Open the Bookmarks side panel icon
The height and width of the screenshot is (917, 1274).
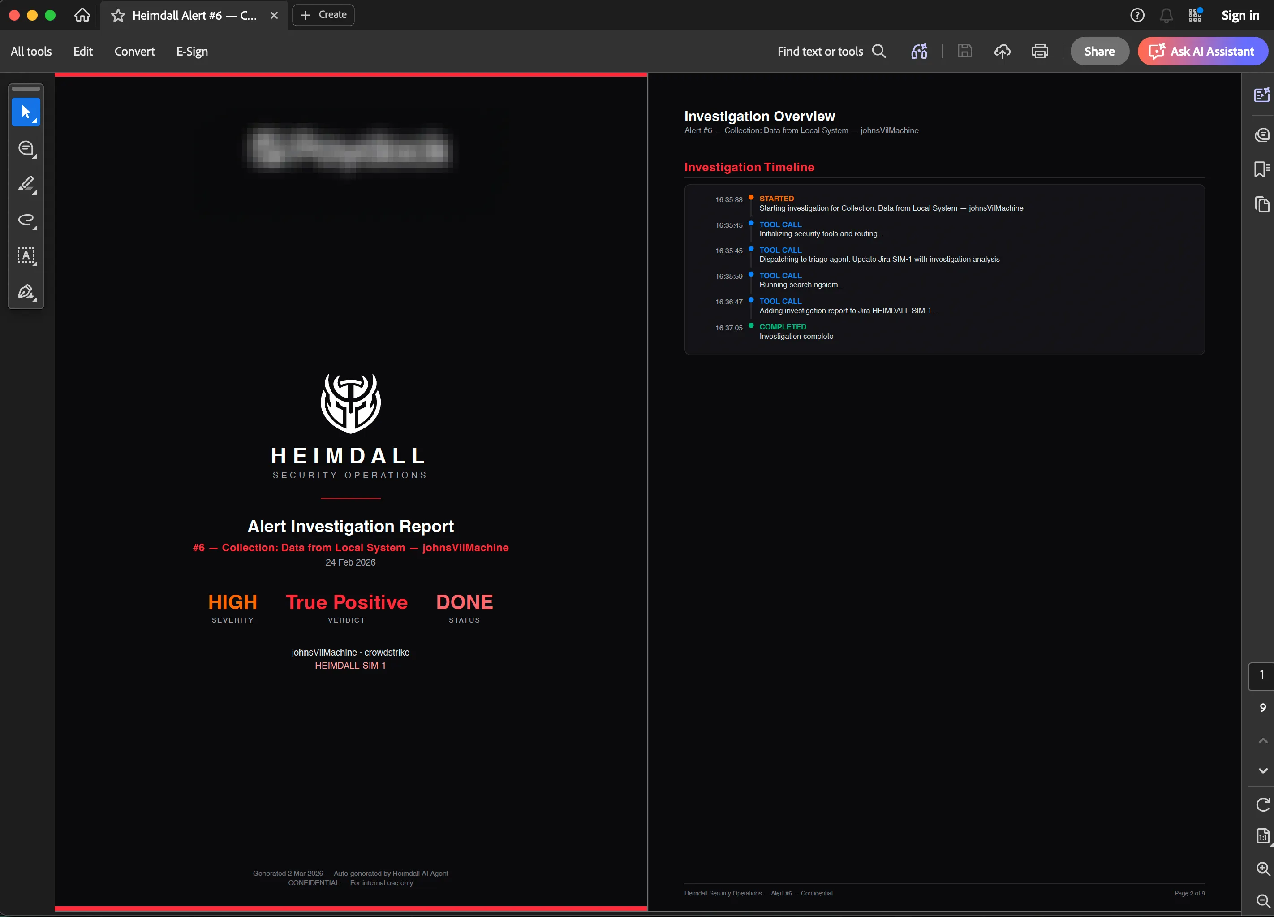1261,169
